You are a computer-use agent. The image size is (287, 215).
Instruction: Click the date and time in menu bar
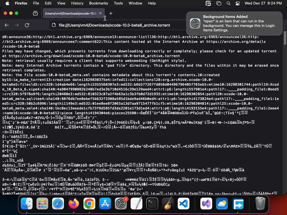click(263, 3)
